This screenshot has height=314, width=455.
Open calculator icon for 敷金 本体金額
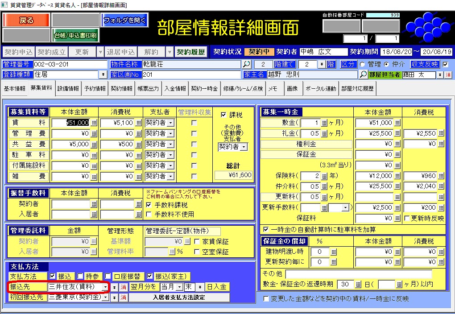coord(397,123)
